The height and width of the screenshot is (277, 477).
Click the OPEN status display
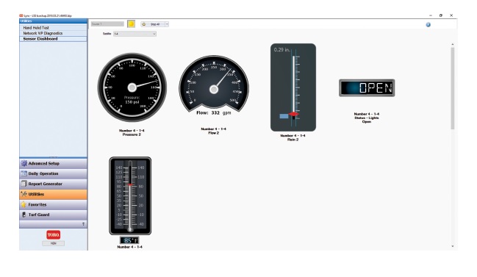click(x=367, y=88)
